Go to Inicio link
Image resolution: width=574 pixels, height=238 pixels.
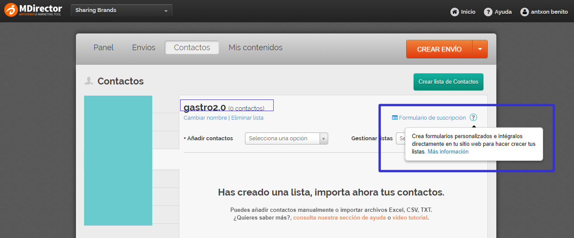[x=468, y=12]
